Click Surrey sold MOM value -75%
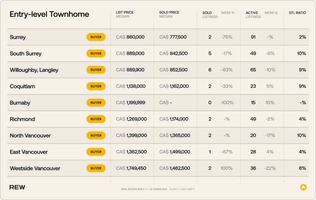This screenshot has height=200, width=316. pyautogui.click(x=227, y=37)
